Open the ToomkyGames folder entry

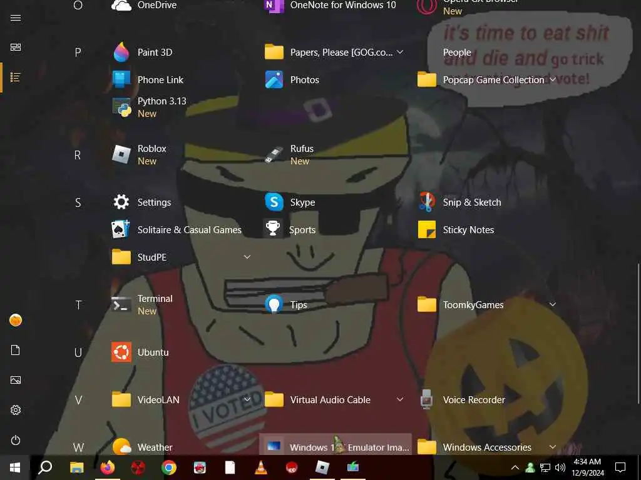pos(486,304)
